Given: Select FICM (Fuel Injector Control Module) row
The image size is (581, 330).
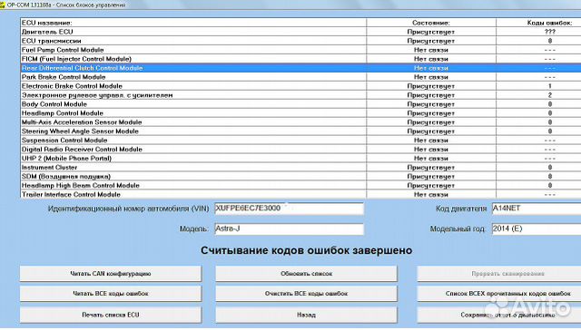Looking at the screenshot, I should [x=300, y=59].
